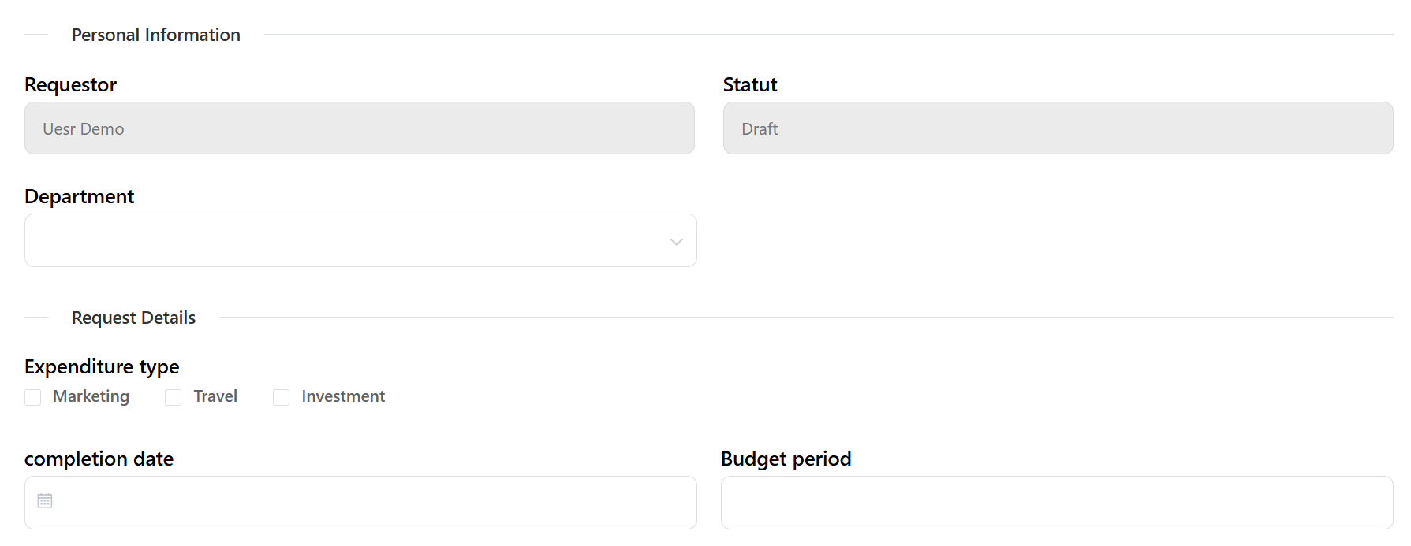1411x546 pixels.
Task: Click the Requestor field showing Uesr Demo
Action: [360, 128]
